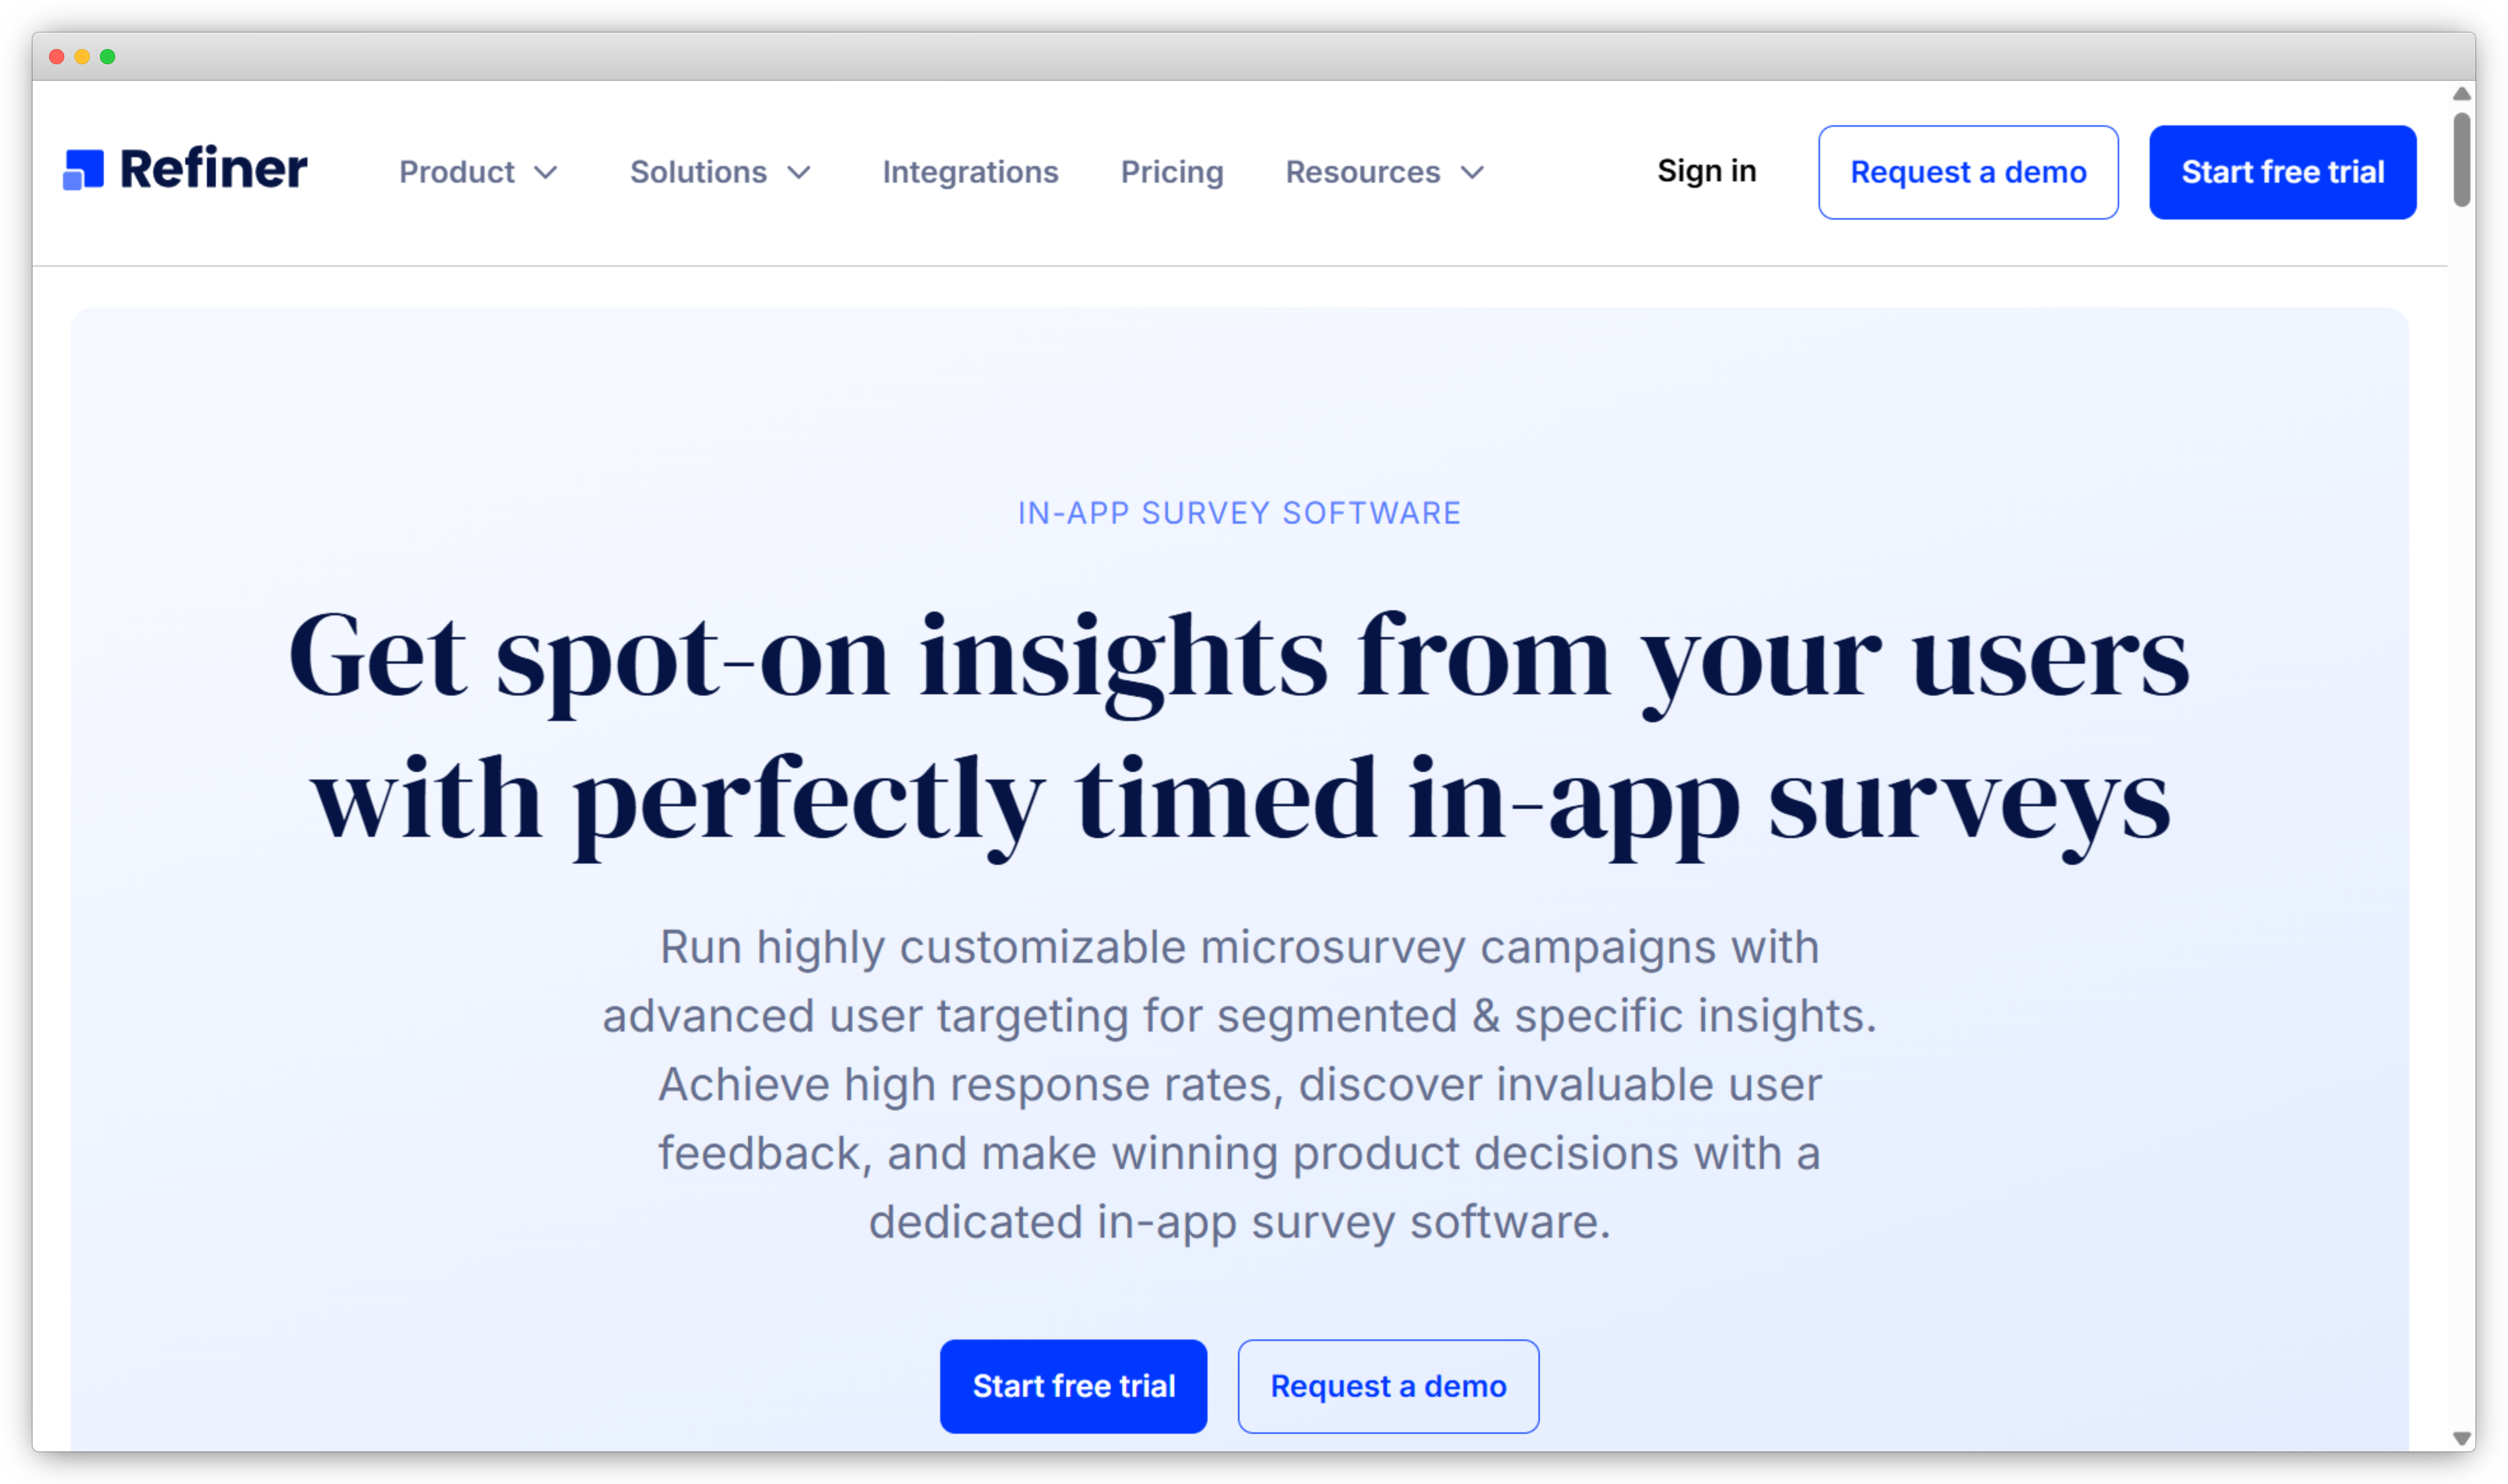Expand the Solutions dropdown
The height and width of the screenshot is (1484, 2508).
point(698,172)
